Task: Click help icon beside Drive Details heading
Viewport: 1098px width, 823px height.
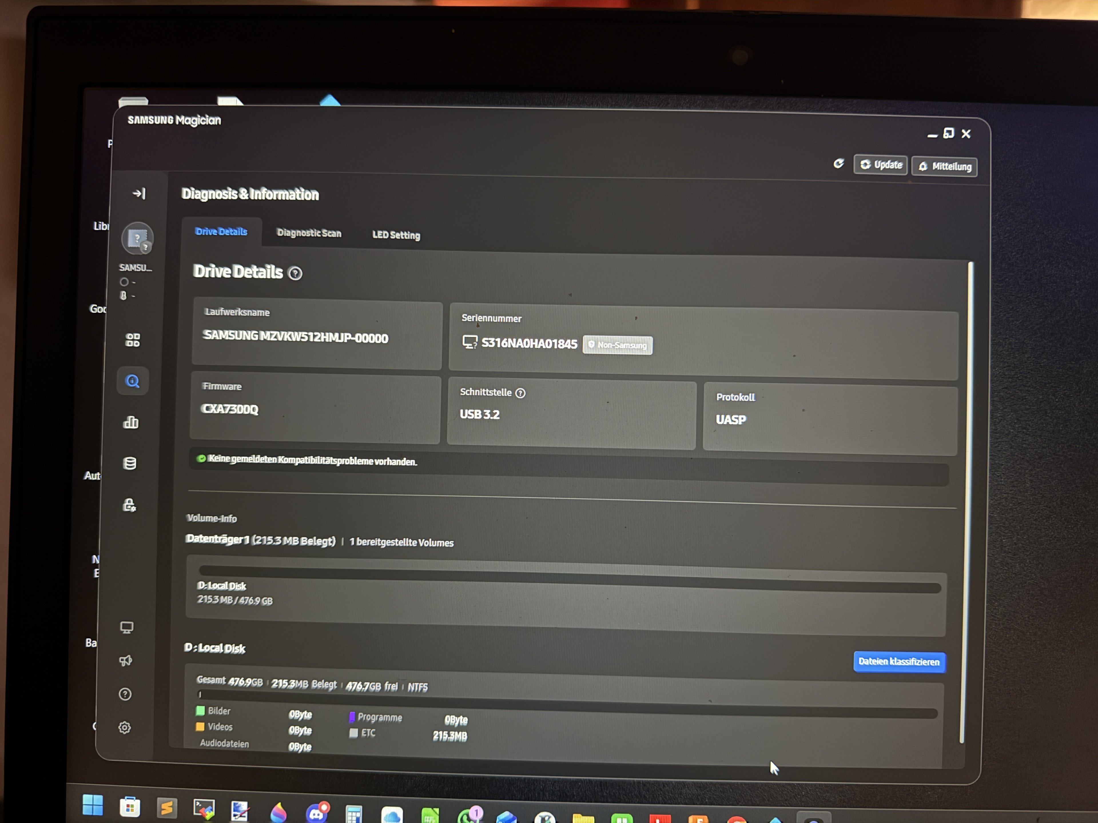Action: coord(295,273)
